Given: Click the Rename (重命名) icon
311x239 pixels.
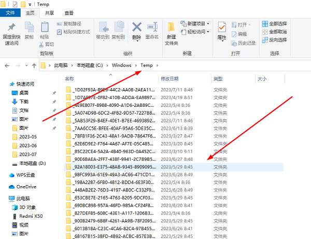Looking at the screenshot, I should click(x=152, y=27).
